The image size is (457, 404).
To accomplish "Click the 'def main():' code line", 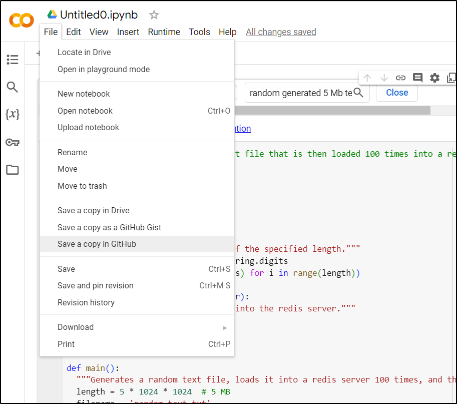I will 93,368.
